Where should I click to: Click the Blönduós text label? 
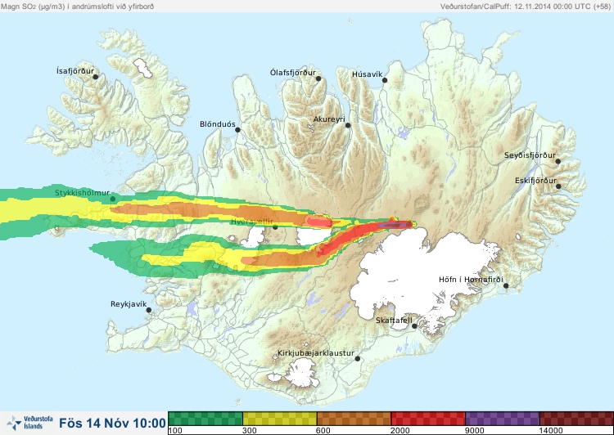pyautogui.click(x=217, y=124)
